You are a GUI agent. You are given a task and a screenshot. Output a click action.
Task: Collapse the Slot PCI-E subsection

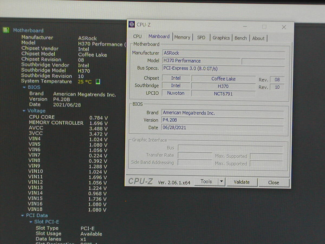tap(31, 222)
